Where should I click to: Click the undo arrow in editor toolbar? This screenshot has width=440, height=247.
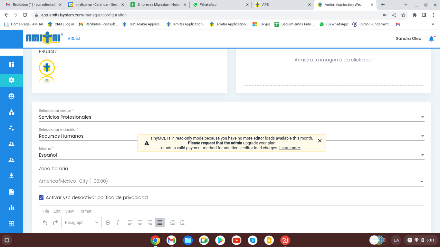[45, 223]
